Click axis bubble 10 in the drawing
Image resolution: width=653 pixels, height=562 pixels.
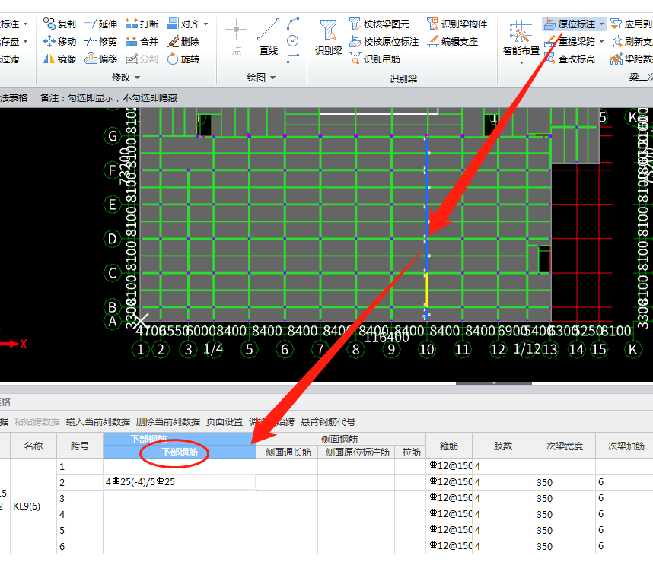(426, 349)
